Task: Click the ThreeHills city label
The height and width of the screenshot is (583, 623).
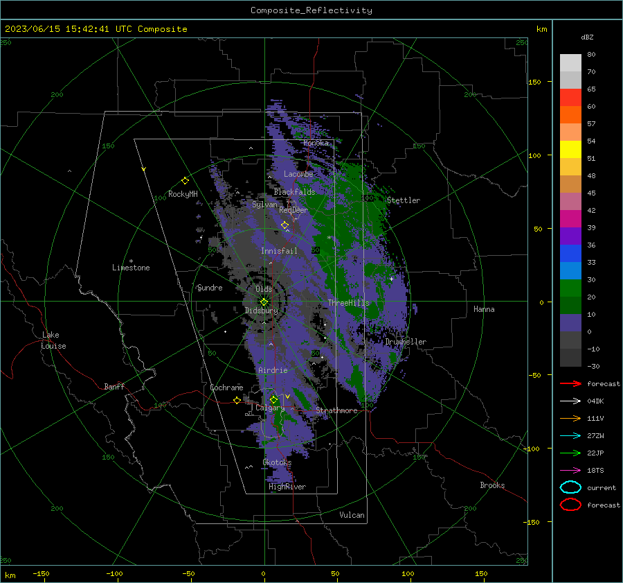Action: [x=348, y=303]
